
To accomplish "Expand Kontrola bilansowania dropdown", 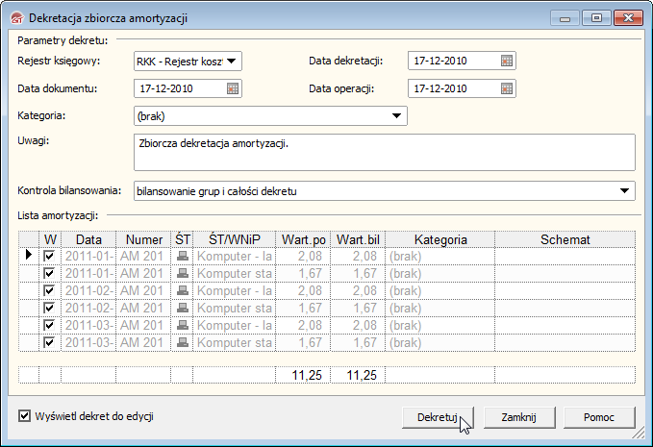I will click(x=625, y=191).
